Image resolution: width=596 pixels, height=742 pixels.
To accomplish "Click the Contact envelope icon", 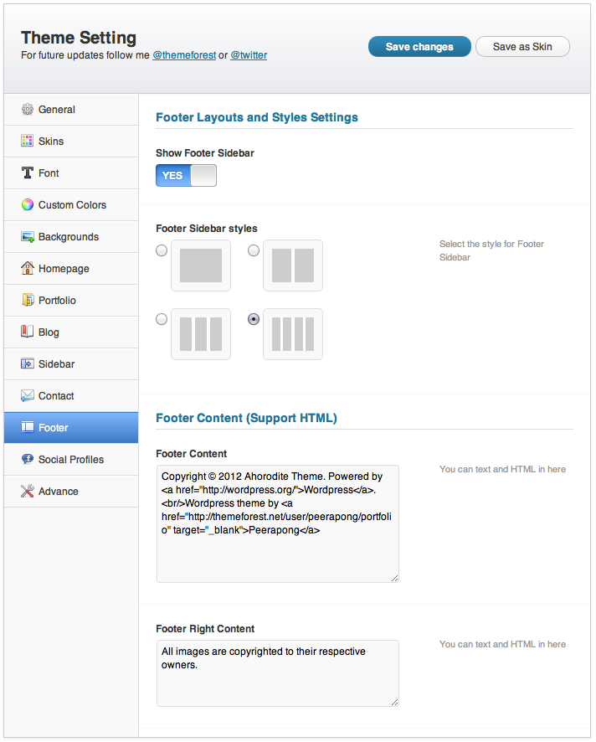I will [28, 395].
